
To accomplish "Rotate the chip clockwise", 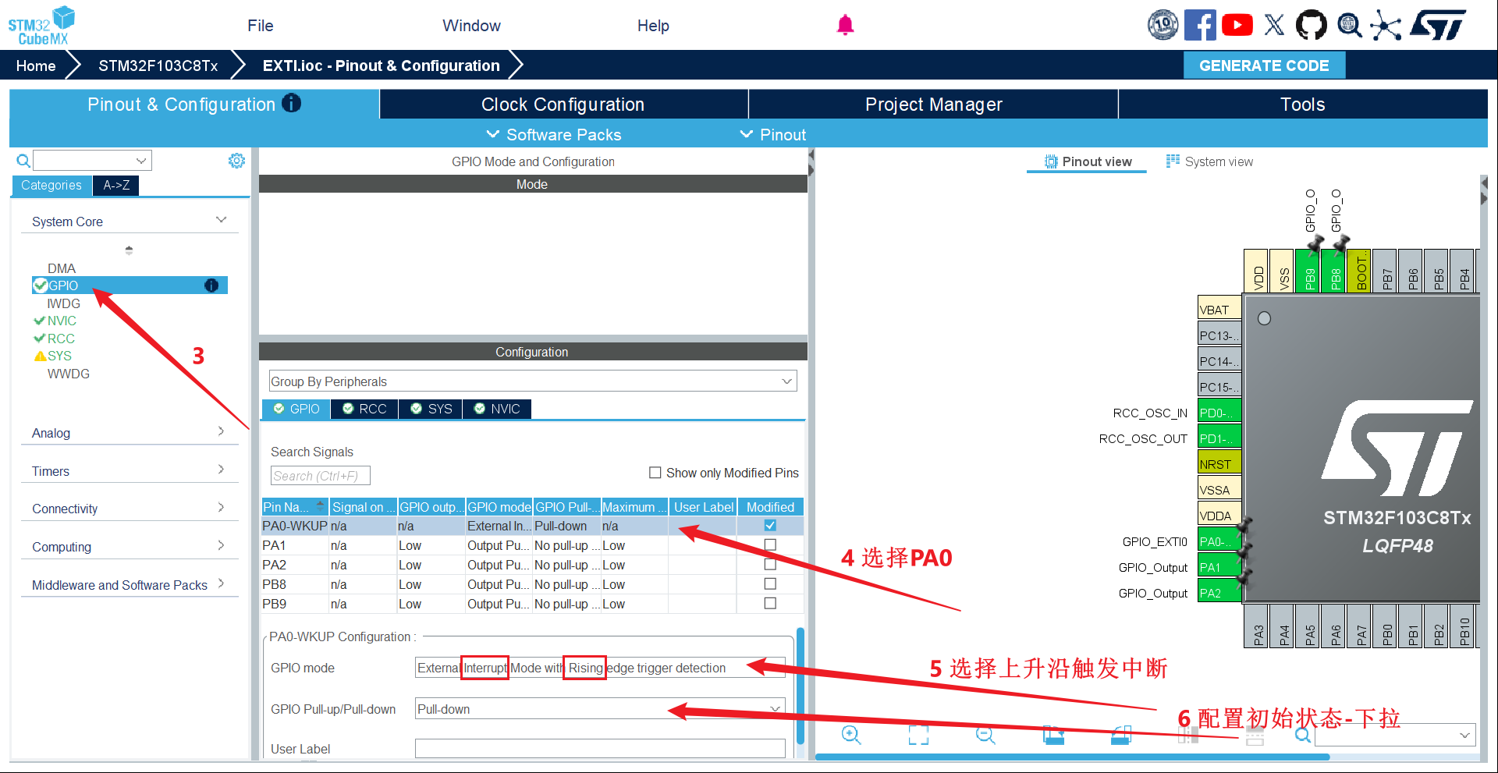I will click(x=1053, y=735).
